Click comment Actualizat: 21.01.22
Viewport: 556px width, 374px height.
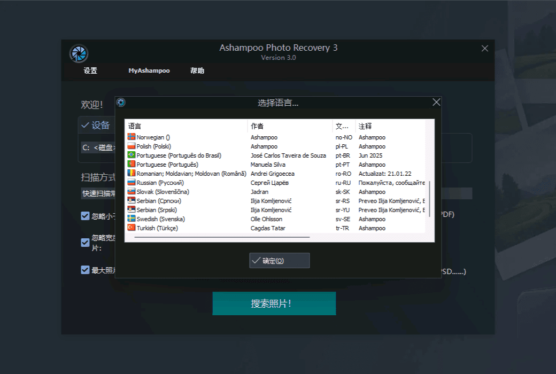[x=385, y=174]
